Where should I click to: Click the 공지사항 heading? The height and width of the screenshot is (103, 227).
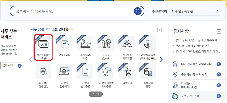tap(181, 31)
